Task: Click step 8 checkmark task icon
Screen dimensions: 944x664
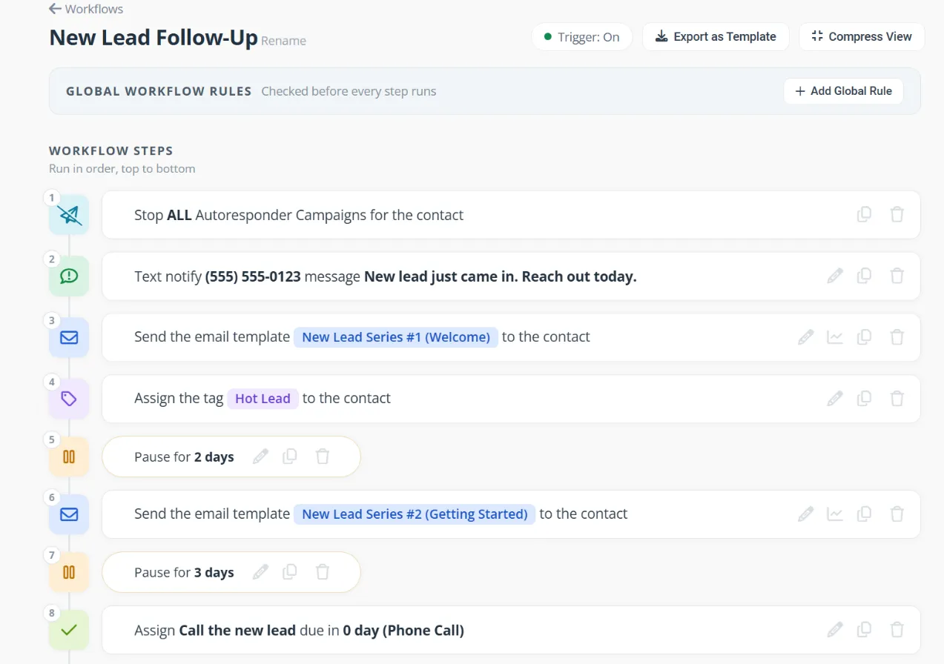Action: tap(69, 630)
